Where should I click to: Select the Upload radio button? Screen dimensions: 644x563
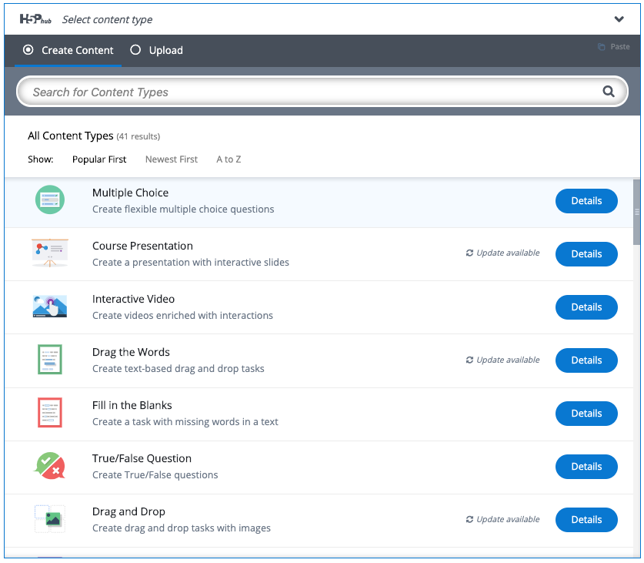coord(135,50)
